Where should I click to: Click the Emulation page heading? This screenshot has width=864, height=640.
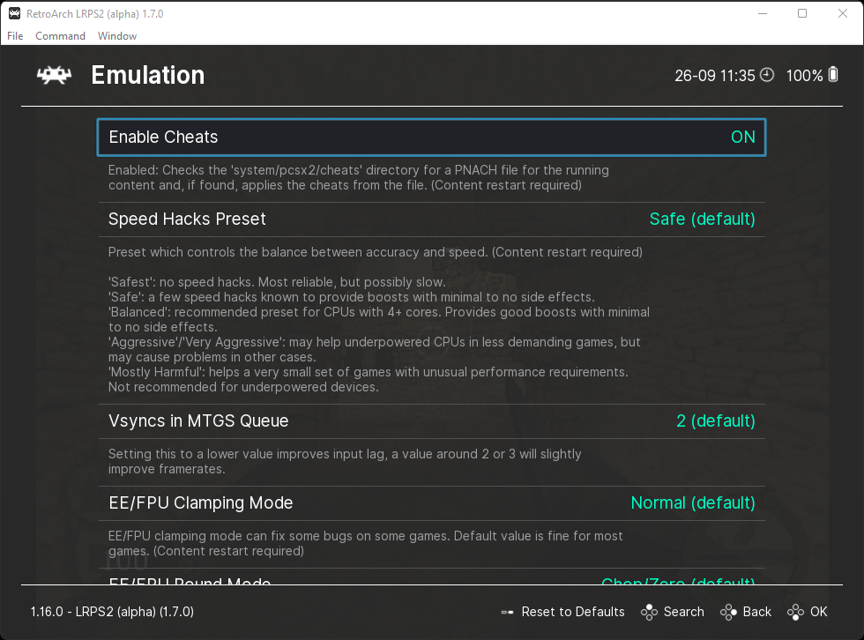pyautogui.click(x=148, y=75)
